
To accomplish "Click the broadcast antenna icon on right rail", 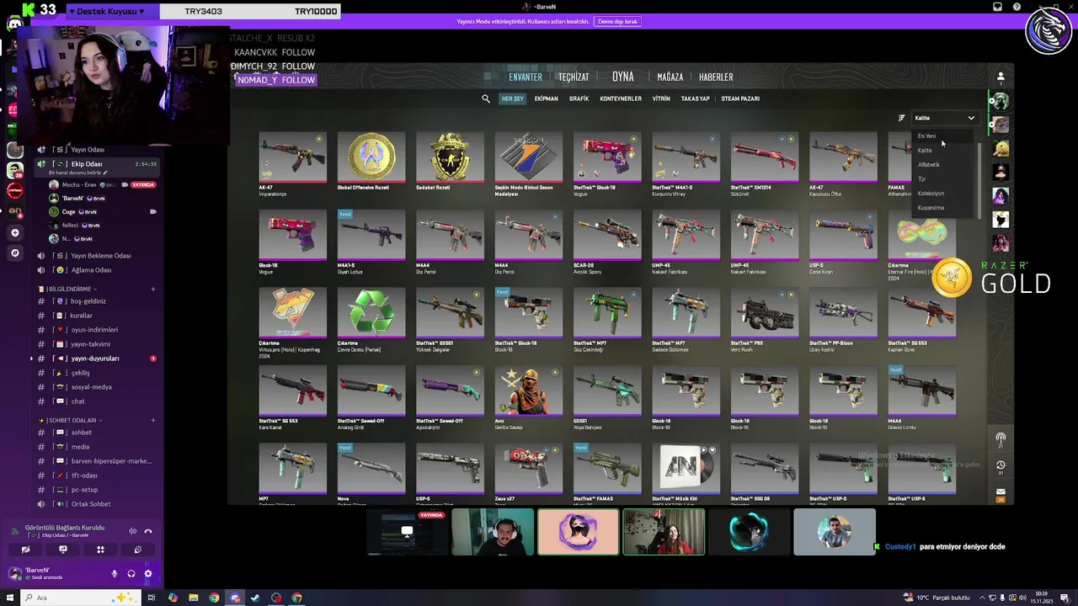I will click(1001, 439).
